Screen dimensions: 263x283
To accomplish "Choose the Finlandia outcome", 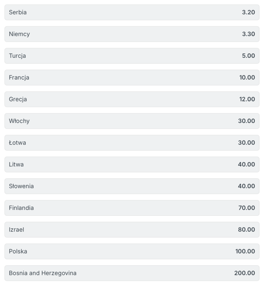I will click(132, 208).
